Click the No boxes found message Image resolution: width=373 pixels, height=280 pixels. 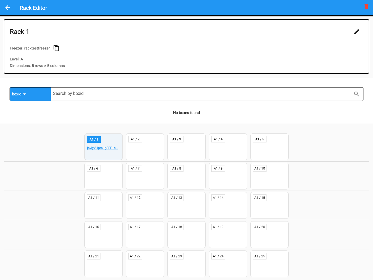[187, 113]
